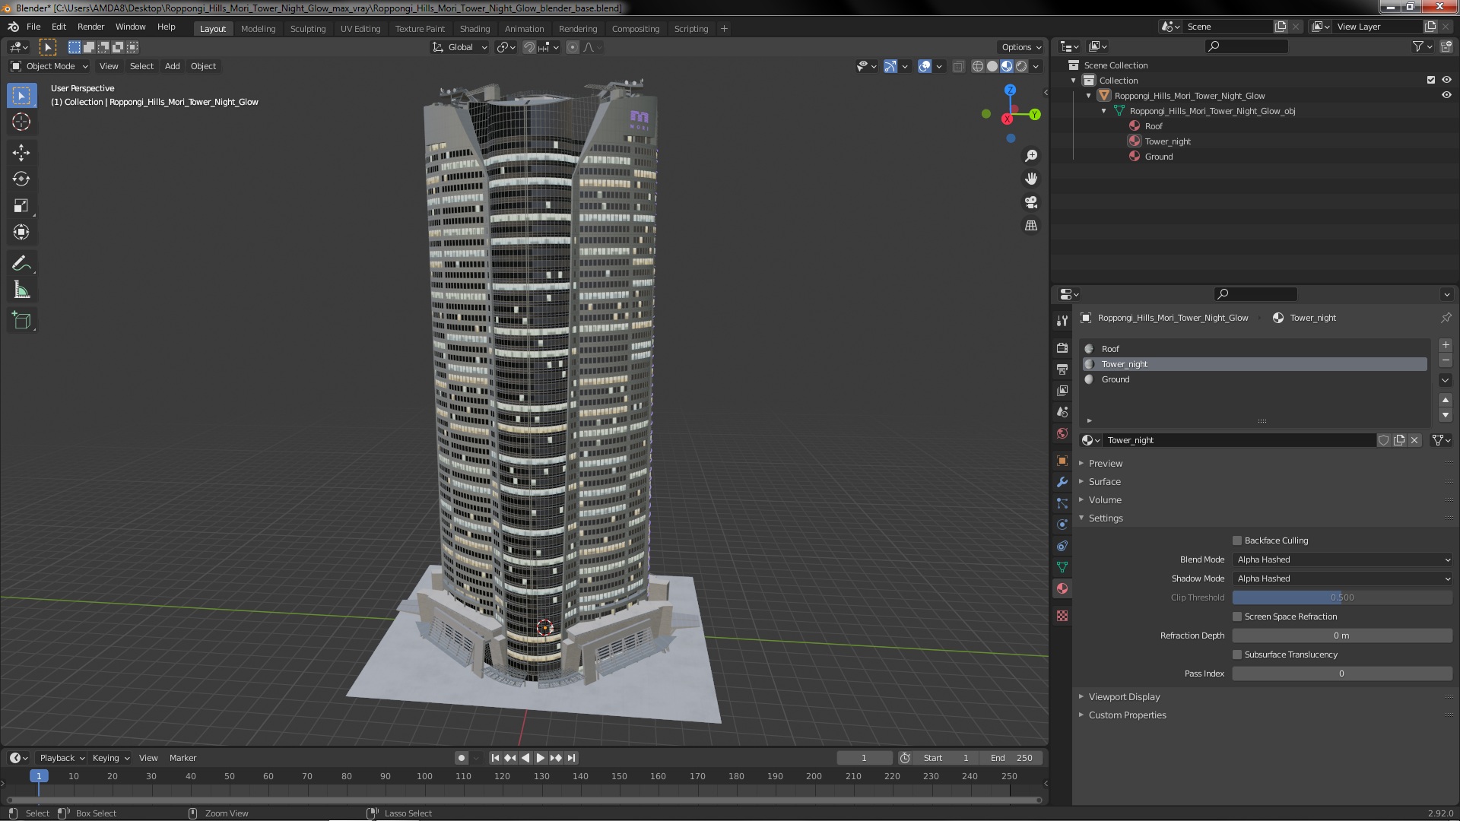
Task: Click the Refraction Depth field
Action: tap(1342, 636)
